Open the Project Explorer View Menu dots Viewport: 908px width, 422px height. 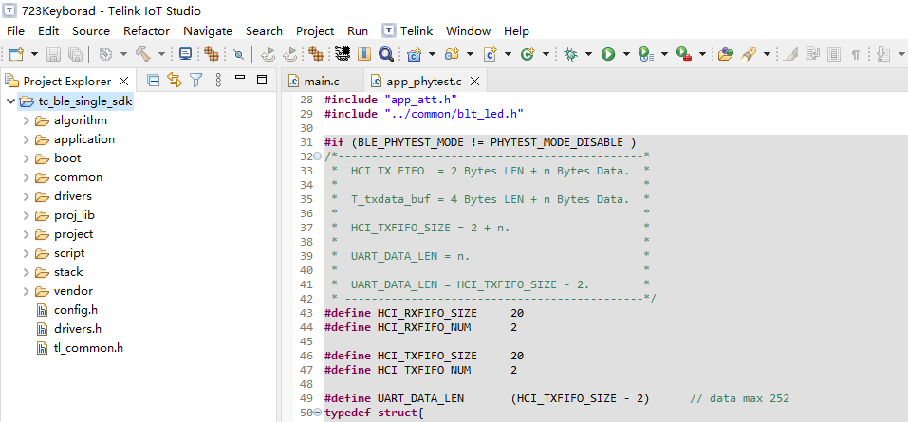tap(217, 80)
